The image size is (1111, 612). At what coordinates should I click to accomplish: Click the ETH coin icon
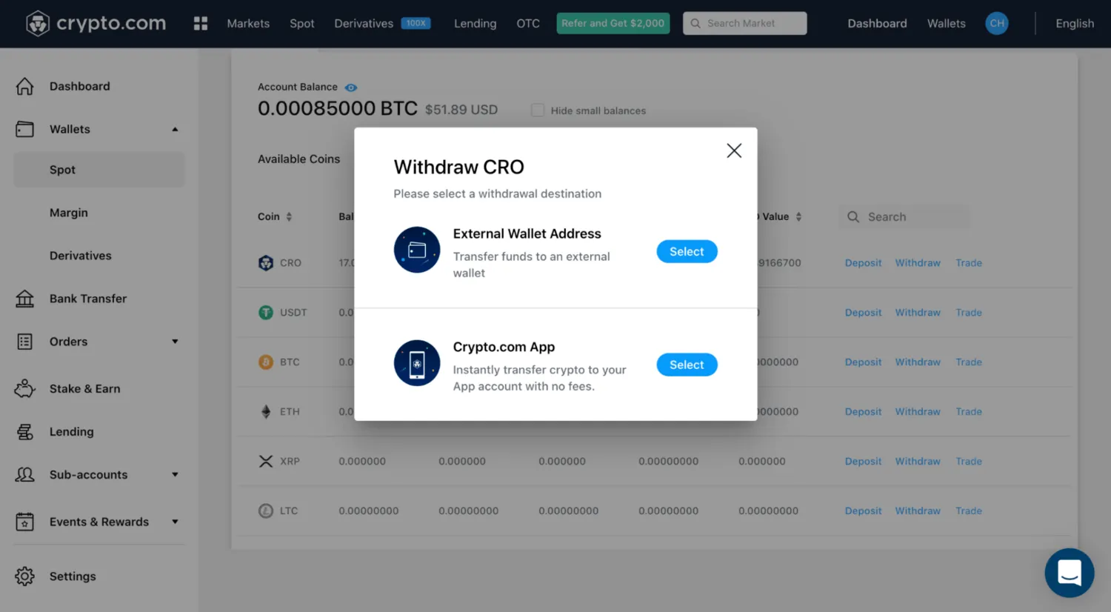pyautogui.click(x=266, y=412)
